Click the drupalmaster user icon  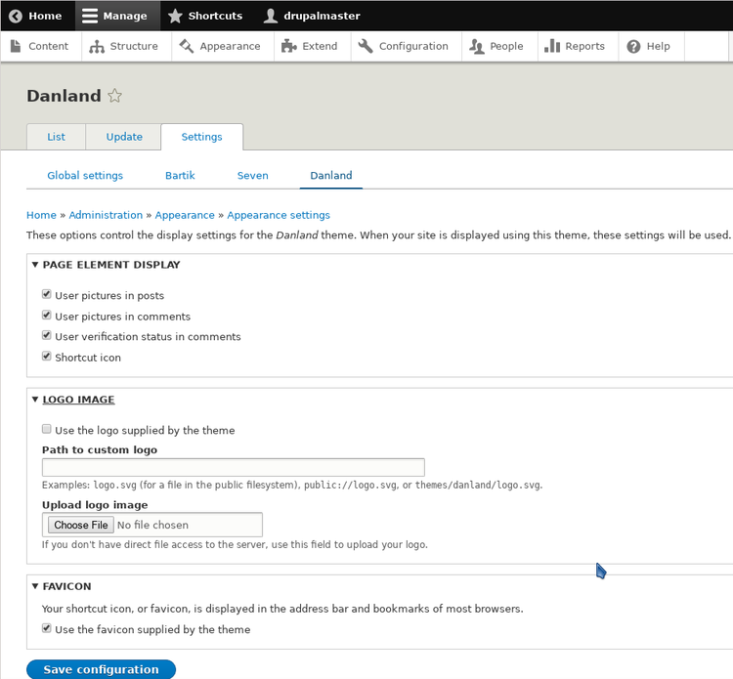click(x=270, y=16)
